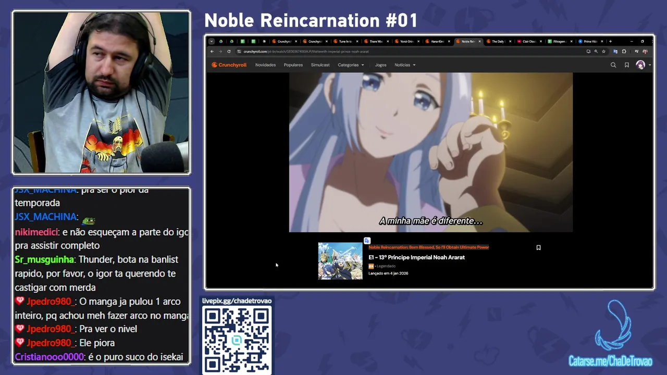This screenshot has width=667, height=375.
Task: Close the 'Noble Rein' active tab
Action: [479, 41]
